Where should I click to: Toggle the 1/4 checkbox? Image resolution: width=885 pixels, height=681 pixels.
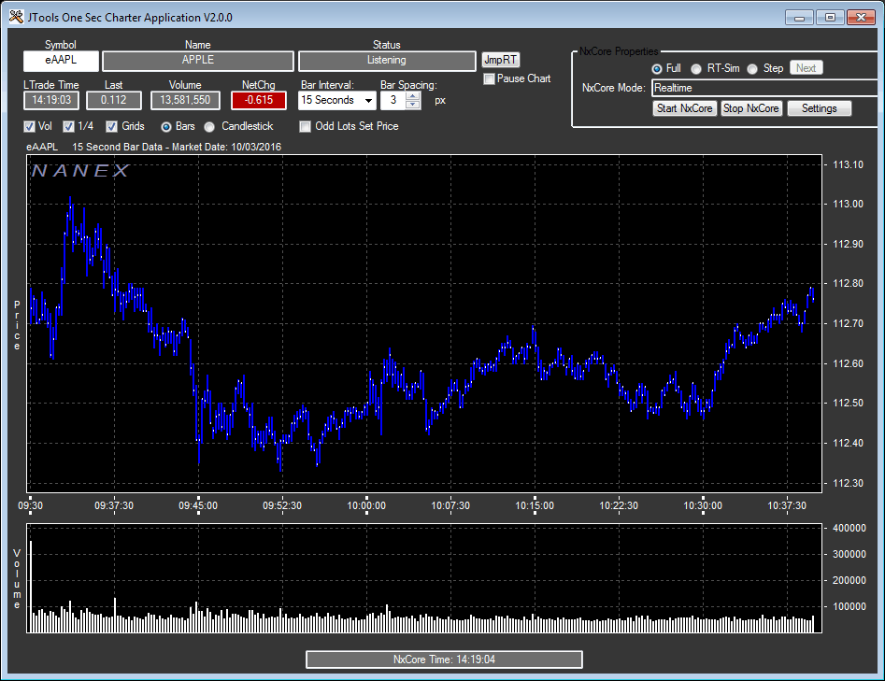[x=68, y=126]
